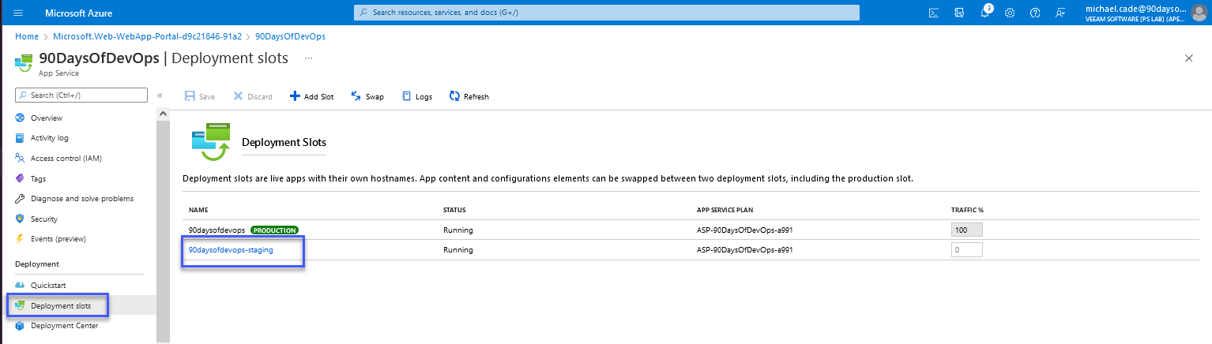Image resolution: width=1212 pixels, height=344 pixels.
Task: Collapse the left sidebar with chevrons
Action: (160, 95)
